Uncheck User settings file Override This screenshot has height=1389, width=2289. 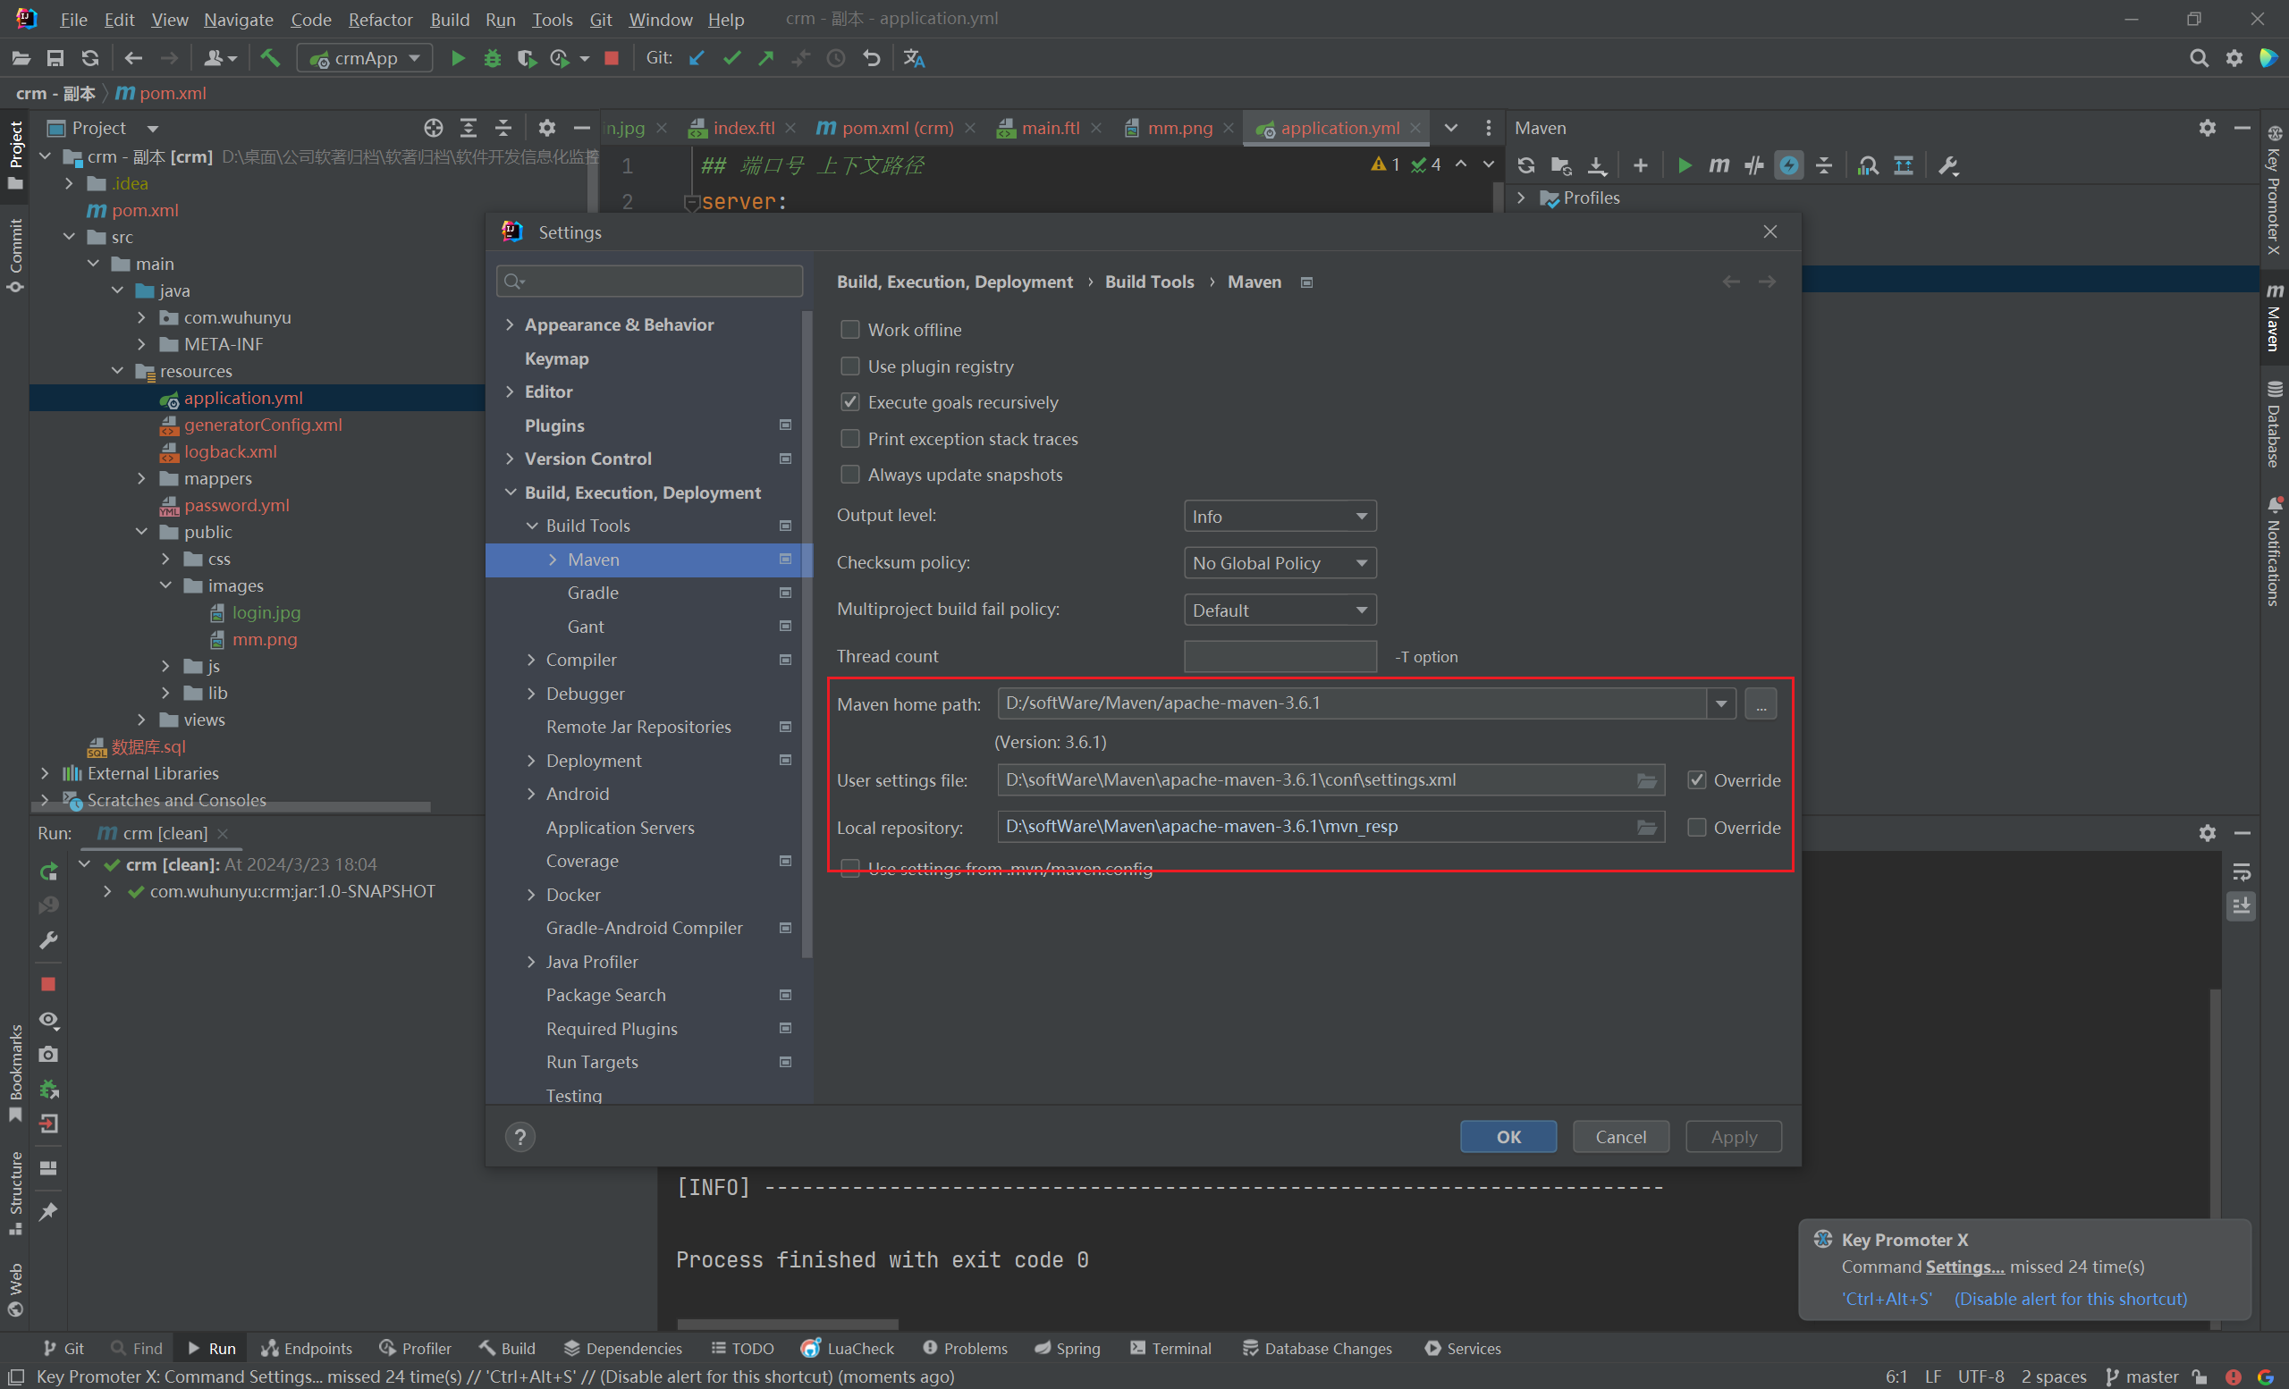tap(1696, 780)
